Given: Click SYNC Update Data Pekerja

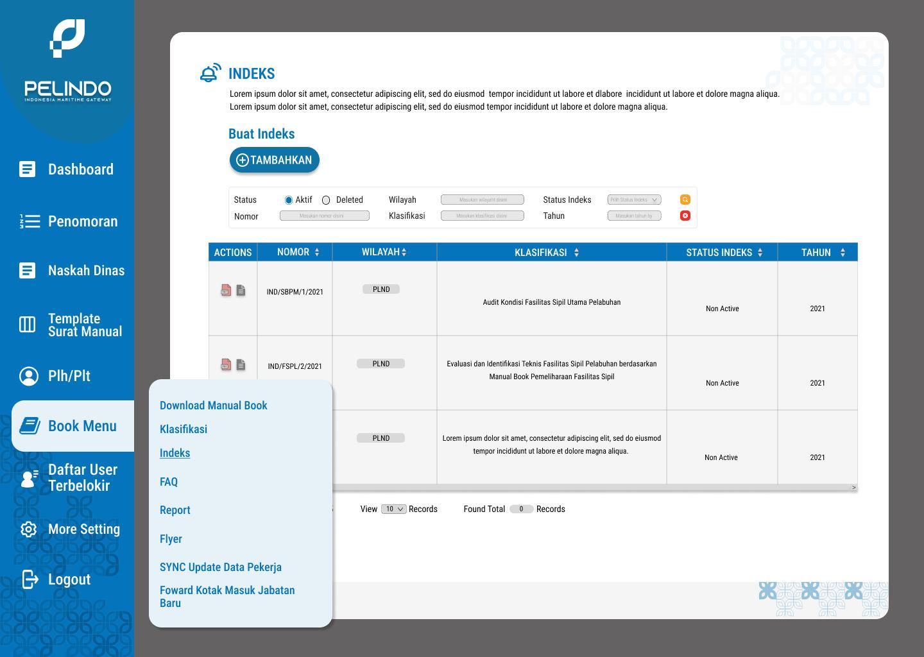Looking at the screenshot, I should [x=221, y=567].
